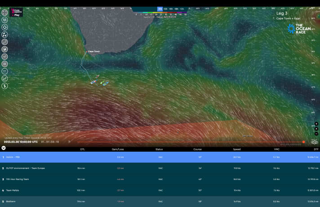Collapse the leaderboard with chevron button
The width and height of the screenshot is (320, 207).
click(x=4, y=148)
